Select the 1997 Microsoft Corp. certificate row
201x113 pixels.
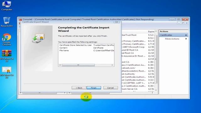click(x=138, y=47)
